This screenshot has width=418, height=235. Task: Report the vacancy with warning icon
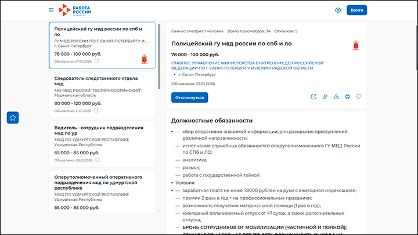click(336, 97)
